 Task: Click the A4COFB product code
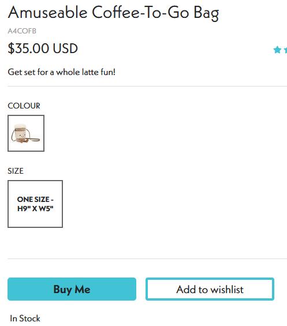pos(22,31)
